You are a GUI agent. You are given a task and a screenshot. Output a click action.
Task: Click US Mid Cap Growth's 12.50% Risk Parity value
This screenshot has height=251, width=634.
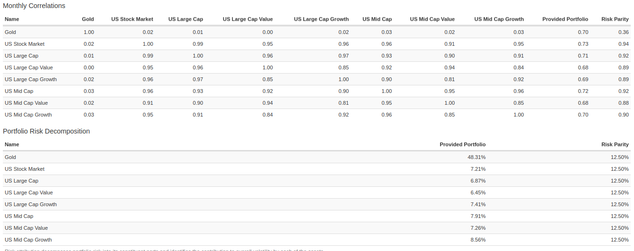pos(619,240)
